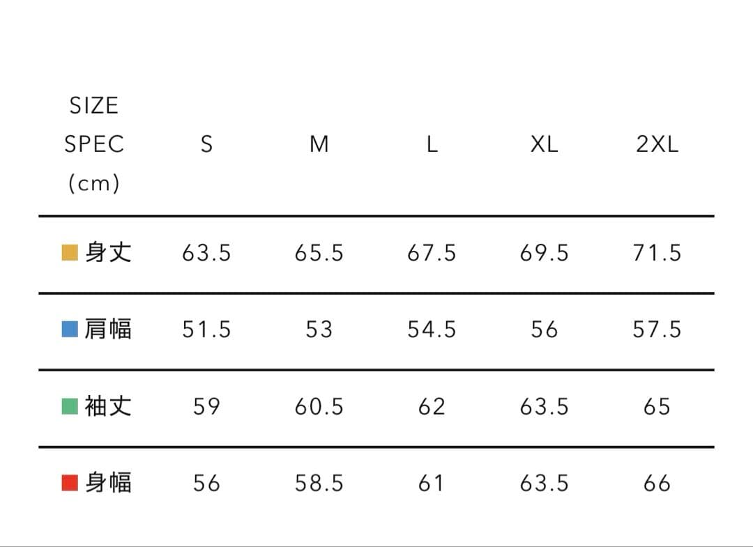Screen dimensions: 753x547
Task: Click the 53 value in 肩幅 row
Action: tap(319, 330)
